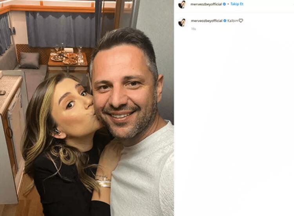Click the gold bracelets on the wrist
The height and width of the screenshot is (216, 294).
tap(103, 182)
